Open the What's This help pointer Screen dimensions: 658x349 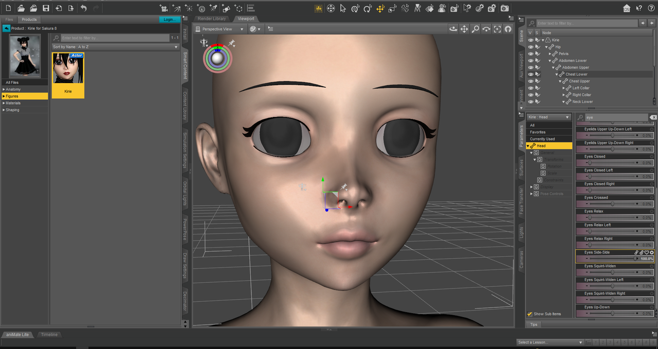(639, 8)
